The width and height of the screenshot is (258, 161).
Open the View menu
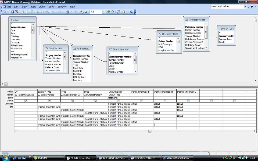click(24, 6)
